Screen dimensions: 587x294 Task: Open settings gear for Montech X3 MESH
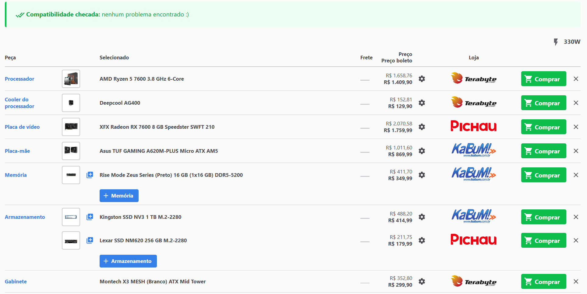coord(422,282)
